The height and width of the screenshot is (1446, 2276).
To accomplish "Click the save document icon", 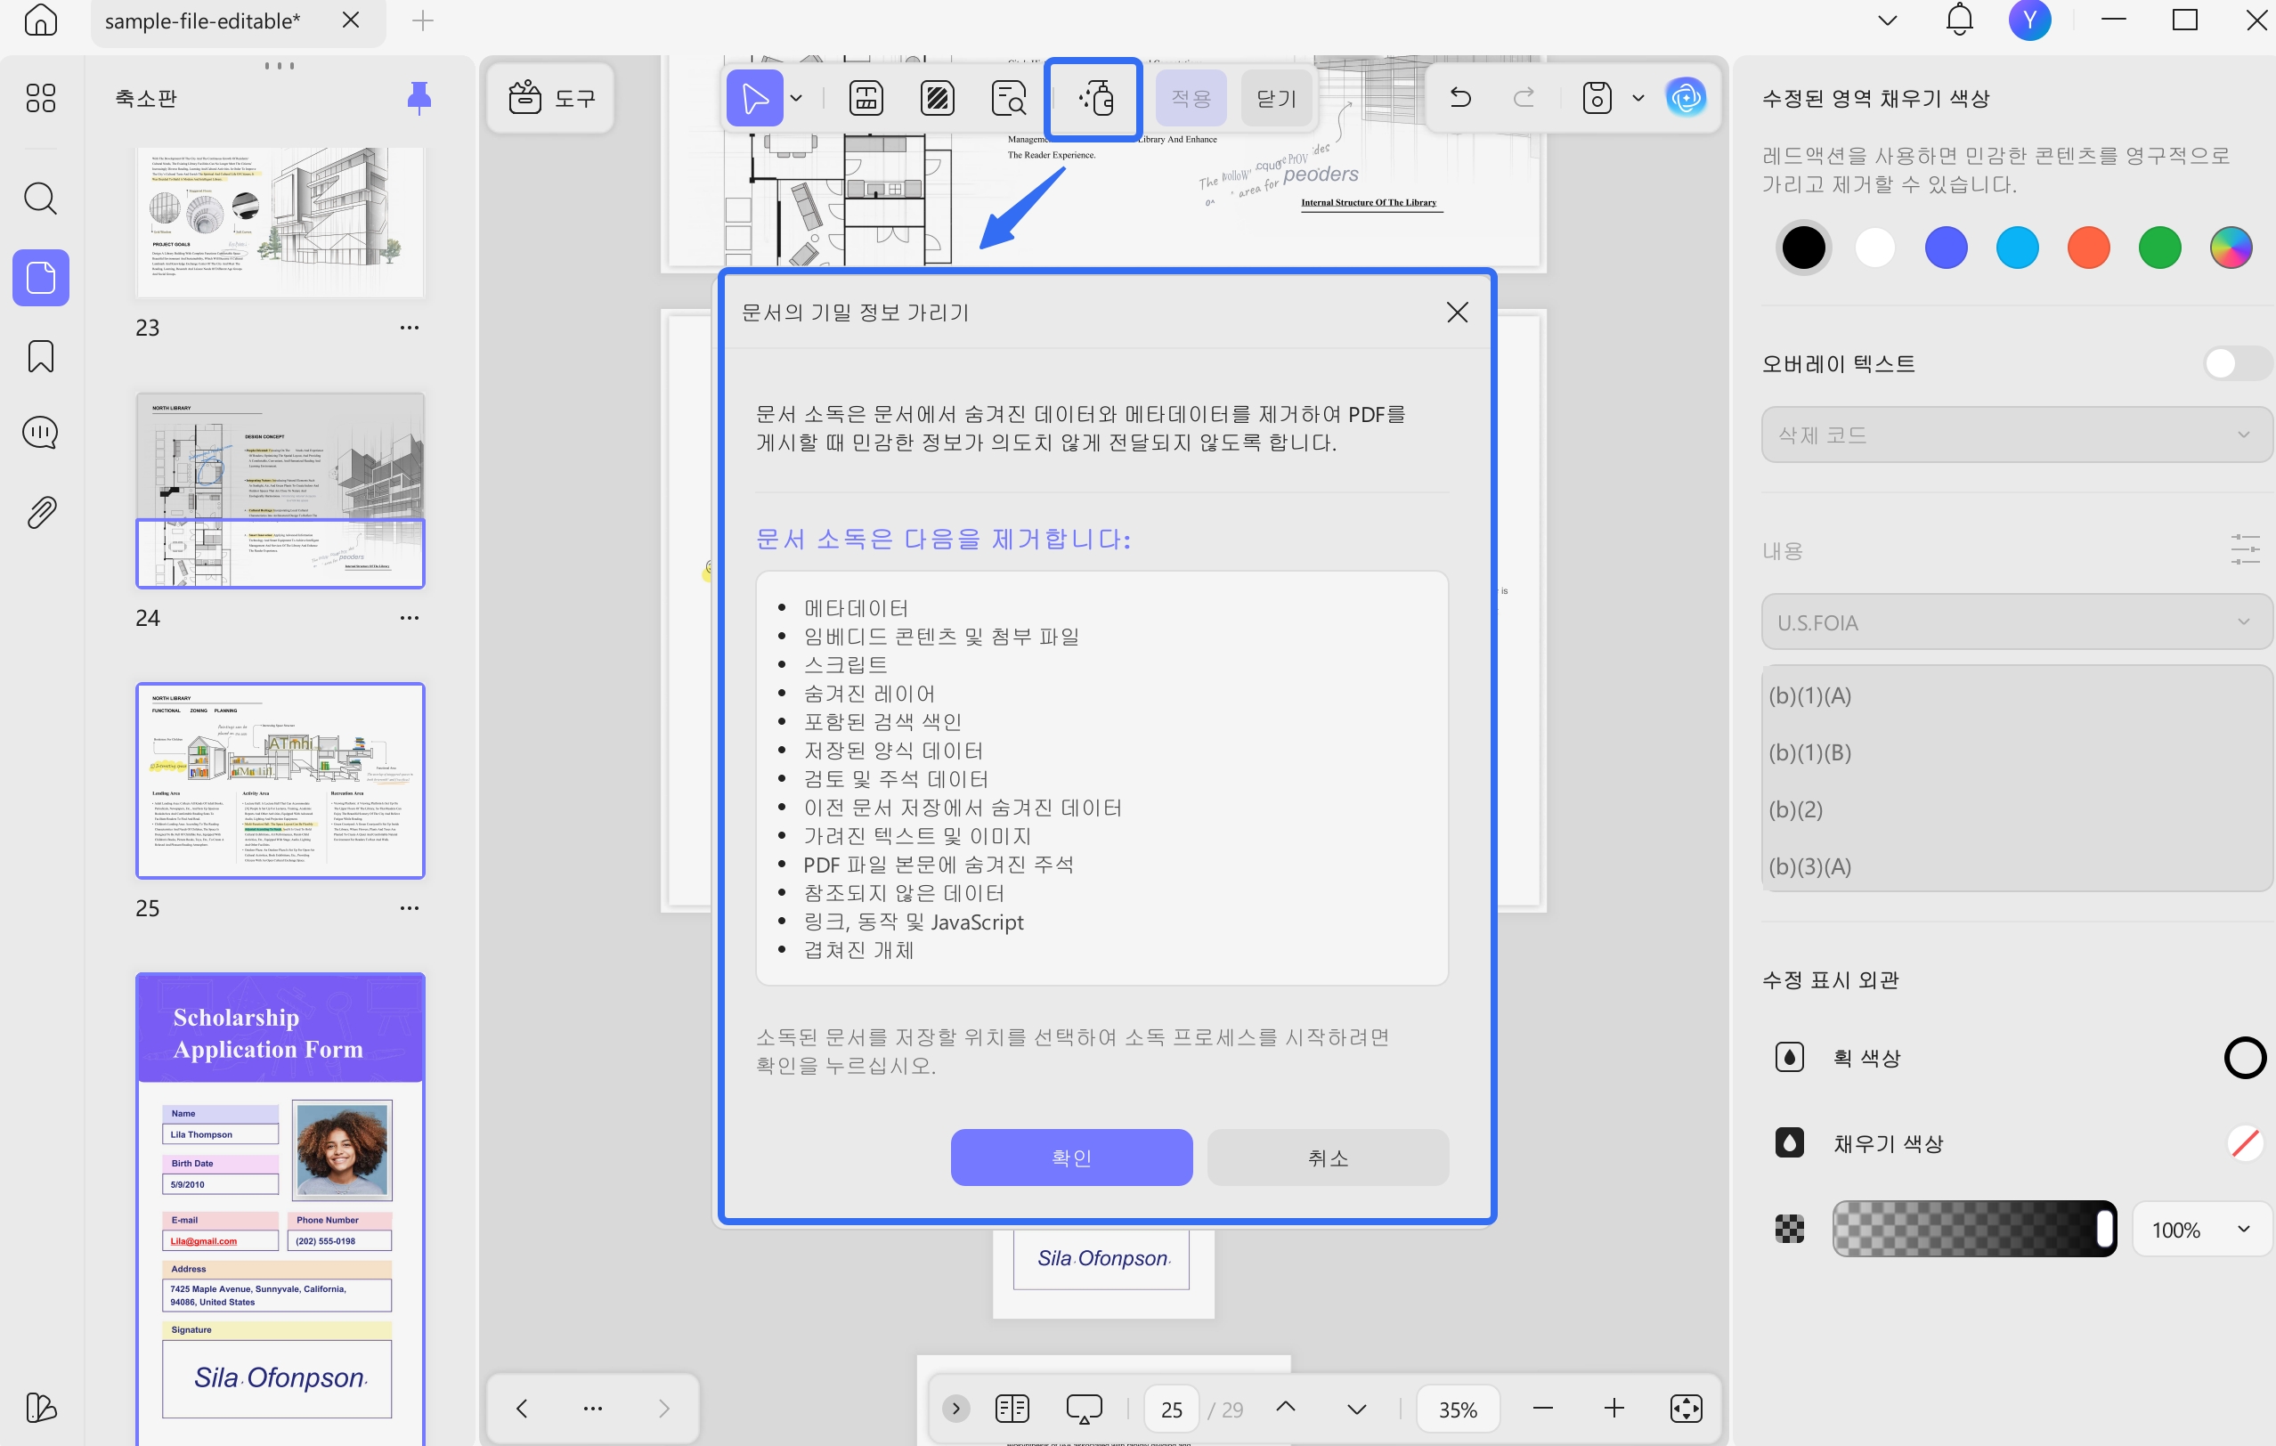I will pos(1597,98).
